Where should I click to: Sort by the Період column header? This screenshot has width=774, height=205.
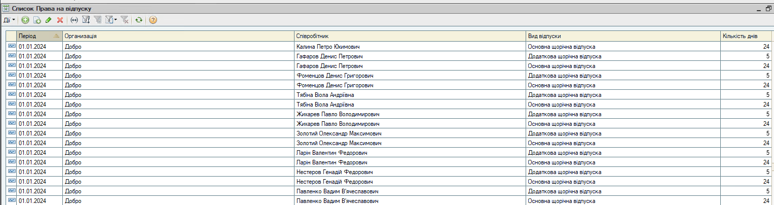click(40, 37)
